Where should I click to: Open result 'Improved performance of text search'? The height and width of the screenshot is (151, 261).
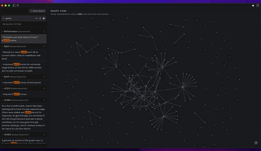tap(24, 82)
